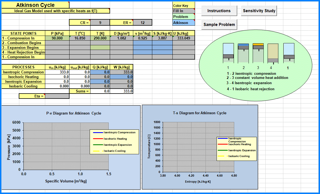320x194 pixels.
Task: Click the rightmost piston image labeled bold 1
Action: click(289, 53)
